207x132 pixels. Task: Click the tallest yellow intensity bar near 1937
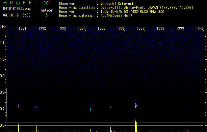point(136,126)
